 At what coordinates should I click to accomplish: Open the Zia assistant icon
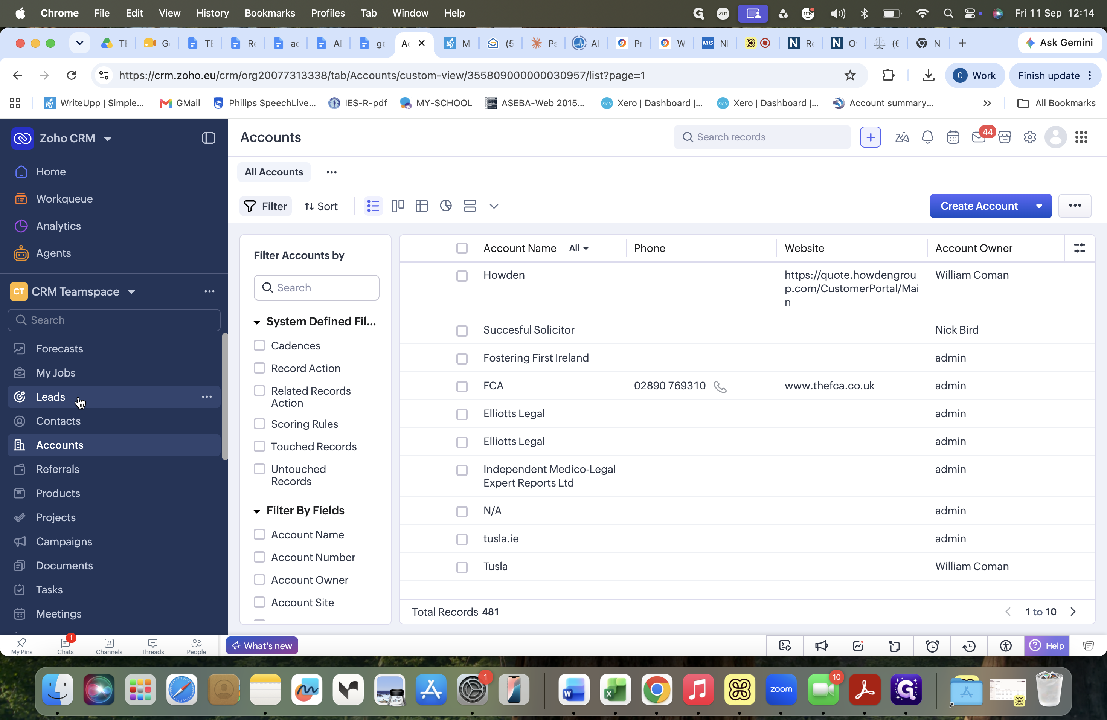(x=901, y=137)
